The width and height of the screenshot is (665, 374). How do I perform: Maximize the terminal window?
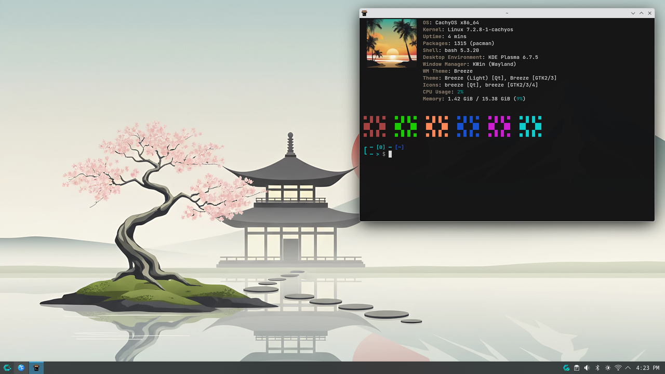click(641, 13)
